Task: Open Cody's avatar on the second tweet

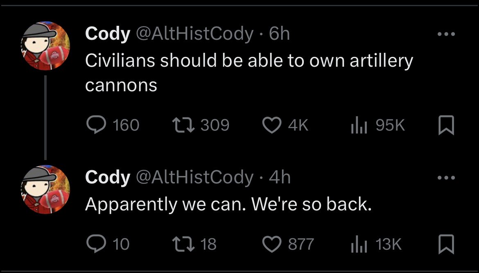Action: click(45, 190)
